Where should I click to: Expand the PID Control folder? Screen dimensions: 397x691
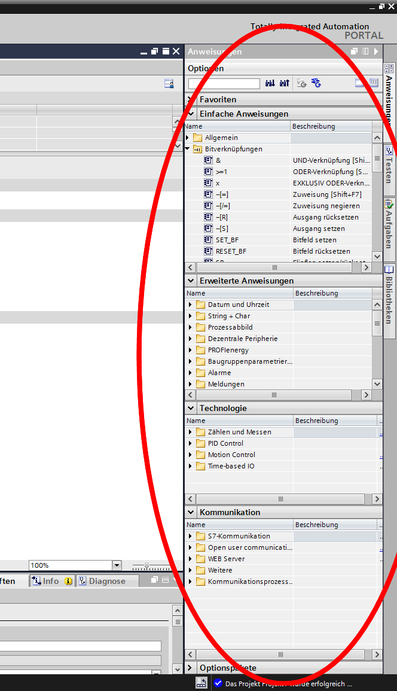click(191, 443)
